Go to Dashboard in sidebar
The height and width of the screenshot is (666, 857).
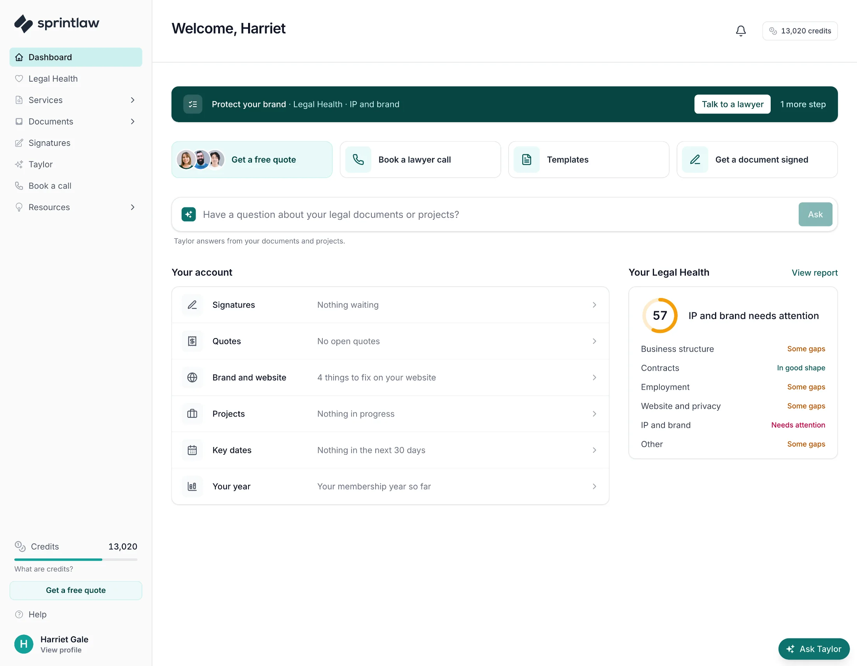tap(76, 57)
